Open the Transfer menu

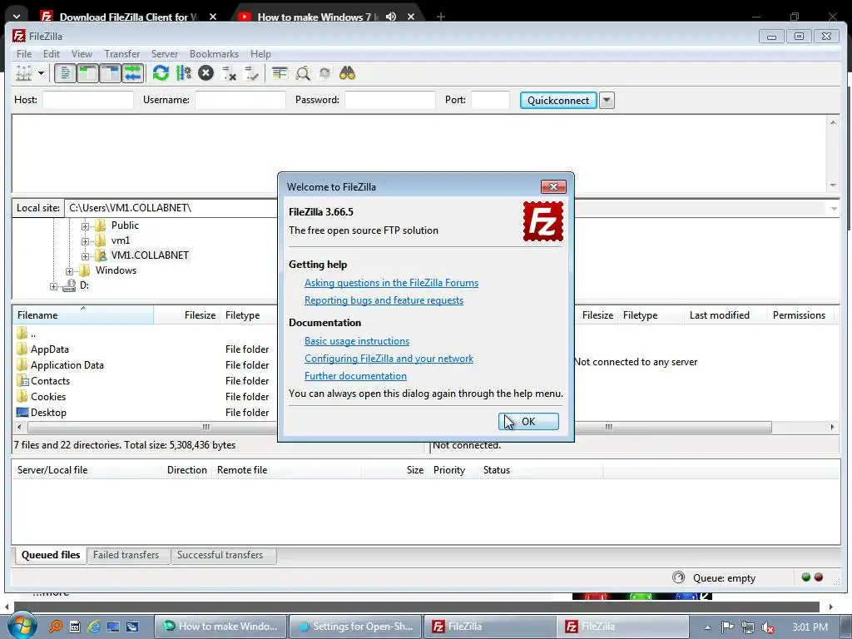point(121,54)
